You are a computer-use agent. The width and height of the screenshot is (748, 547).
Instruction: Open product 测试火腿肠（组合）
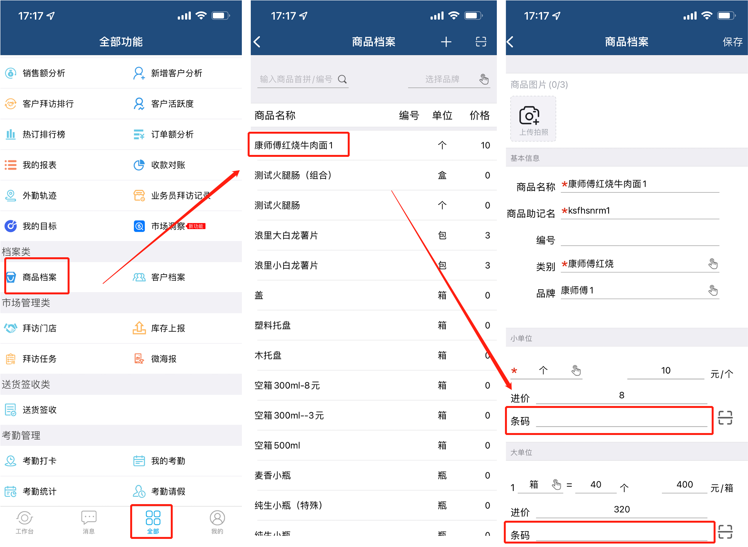(374, 175)
